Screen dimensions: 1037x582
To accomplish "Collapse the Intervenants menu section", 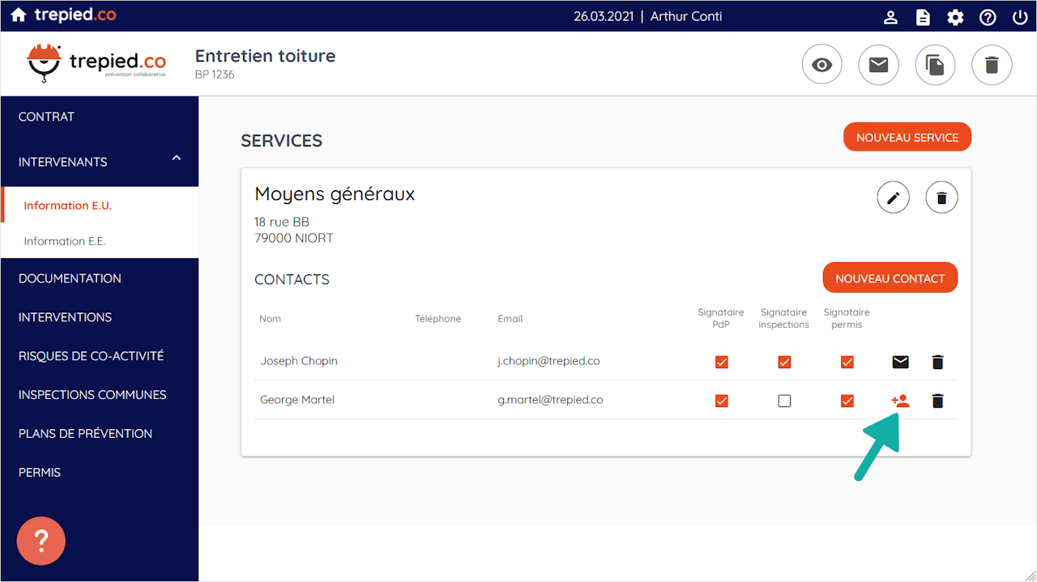I will tap(177, 159).
